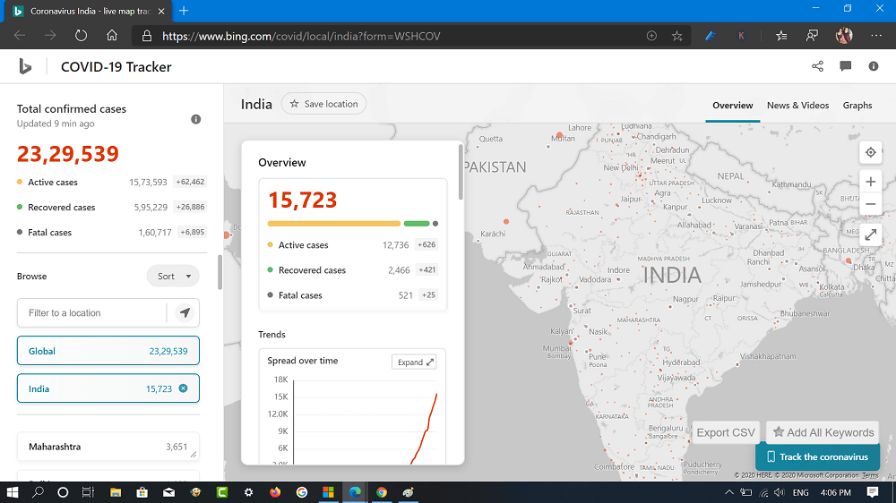Image resolution: width=896 pixels, height=503 pixels.
Task: Click global total 23,29,539 number
Action: 68,154
